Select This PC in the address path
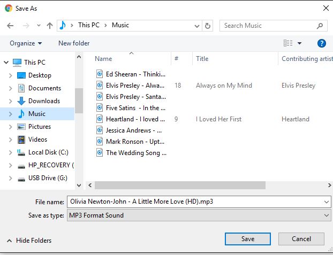 [x=89, y=25]
